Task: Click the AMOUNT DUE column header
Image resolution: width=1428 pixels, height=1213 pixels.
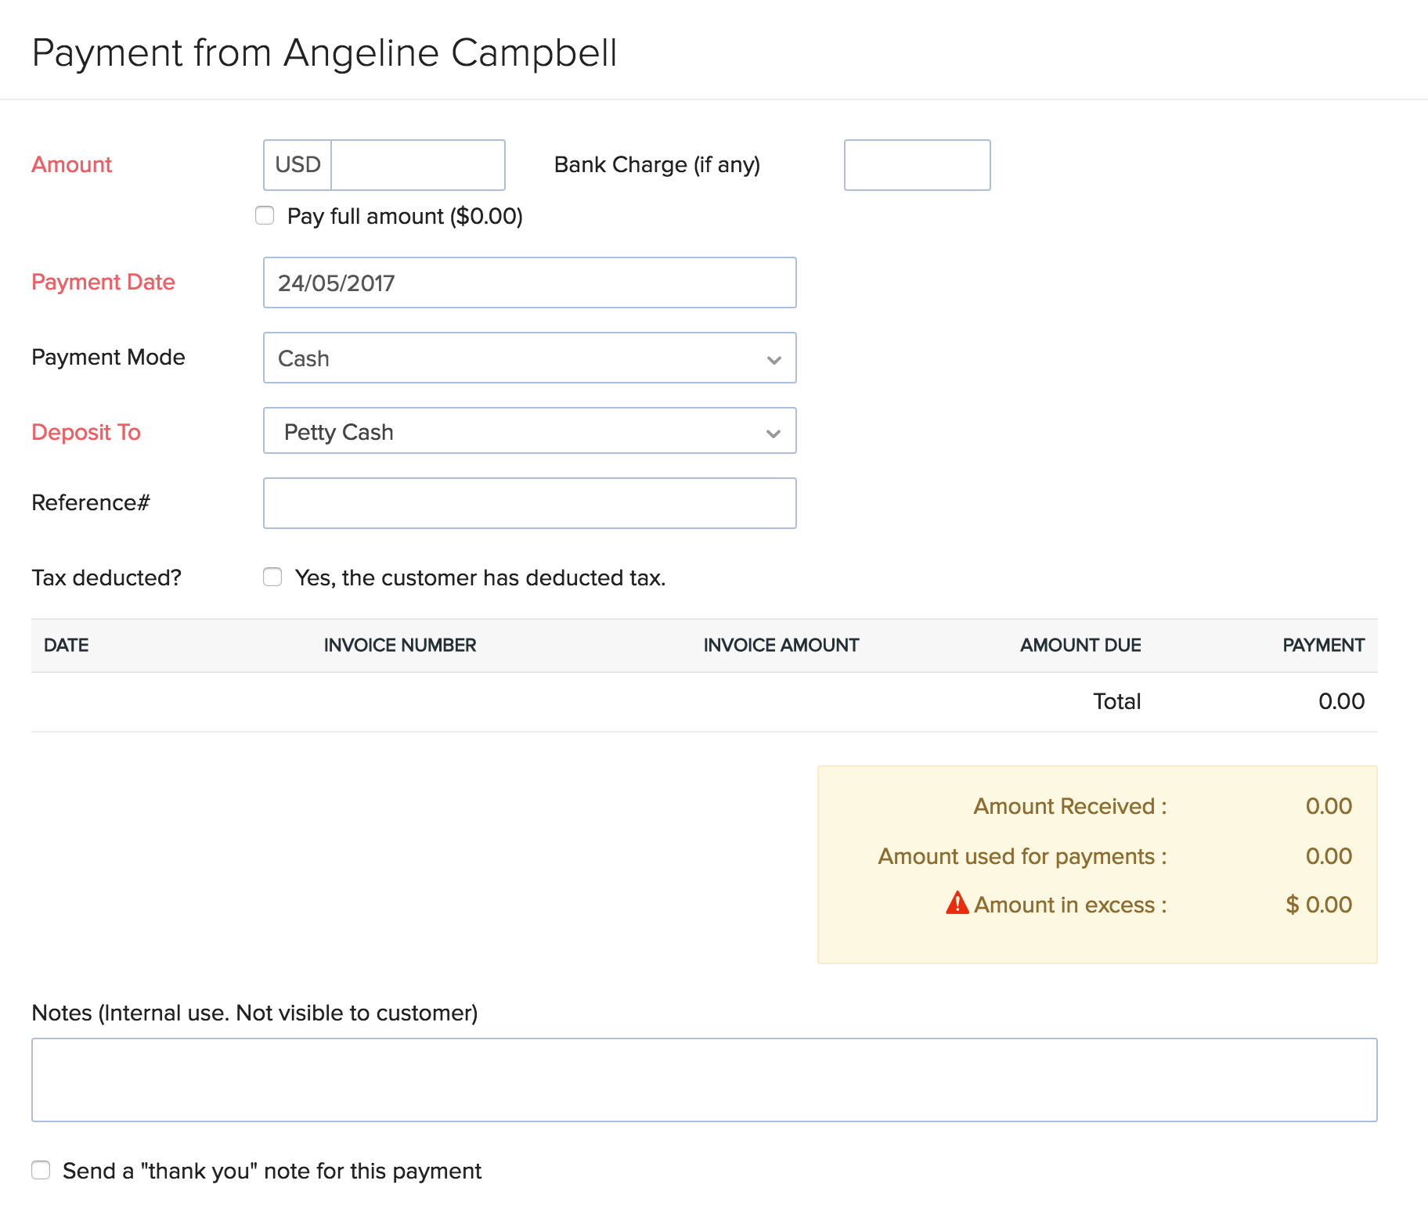Action: tap(1080, 645)
